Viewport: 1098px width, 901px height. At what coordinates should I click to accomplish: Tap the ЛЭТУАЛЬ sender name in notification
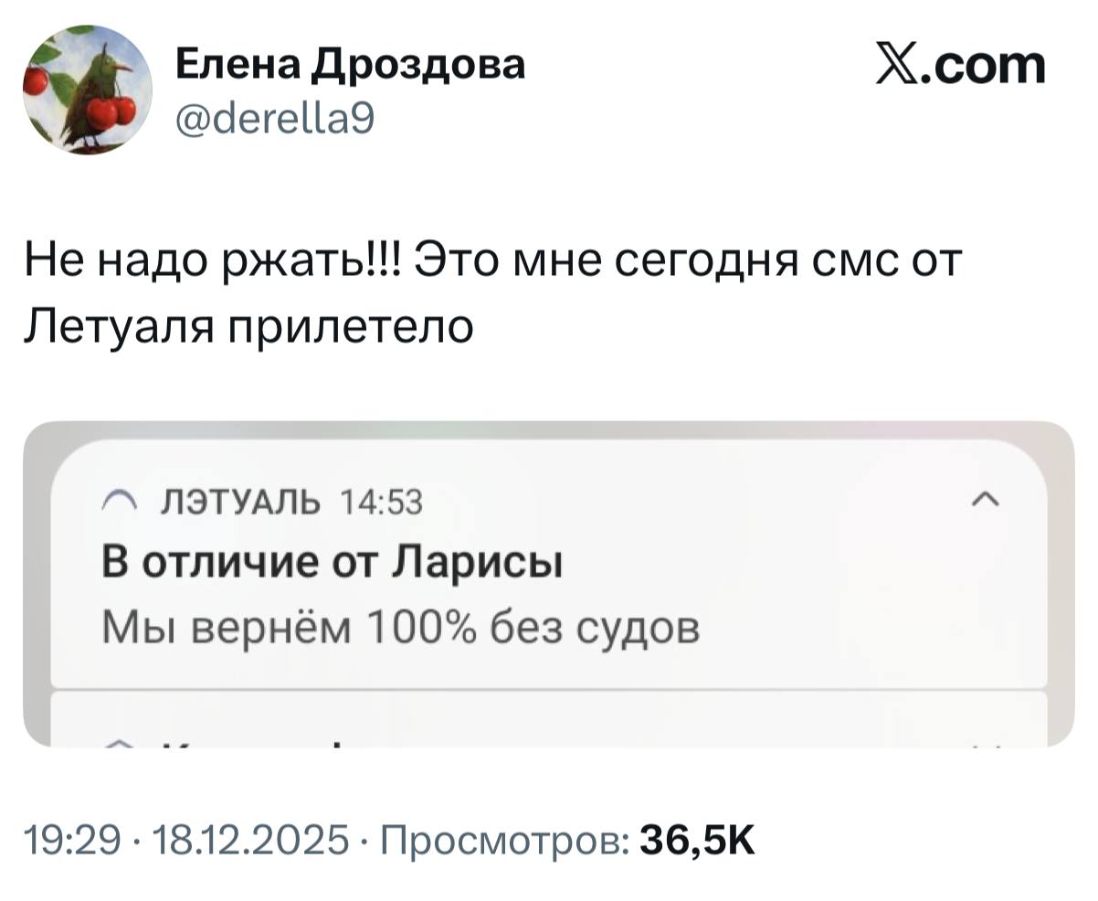239,502
